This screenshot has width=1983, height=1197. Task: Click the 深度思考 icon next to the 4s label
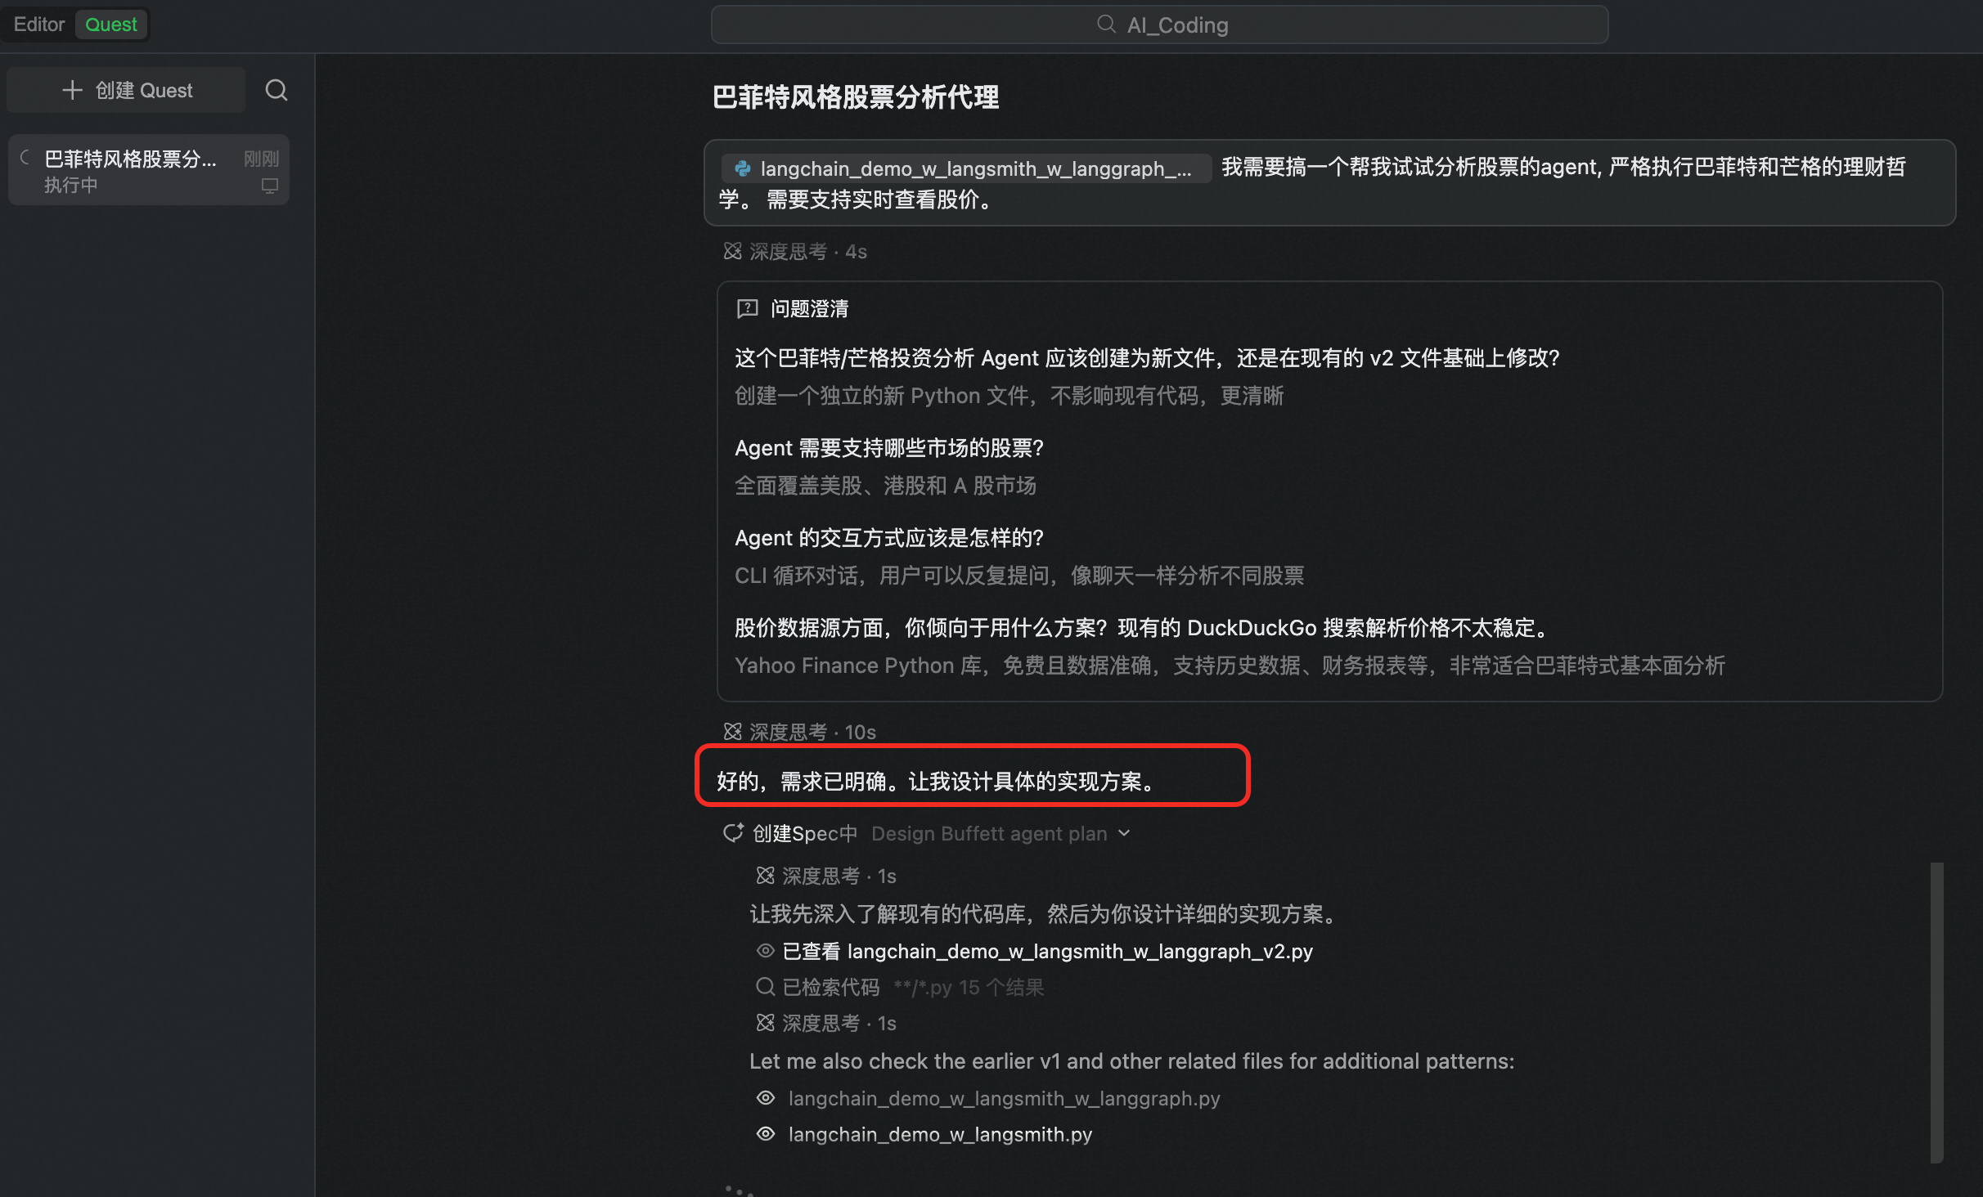coord(732,251)
